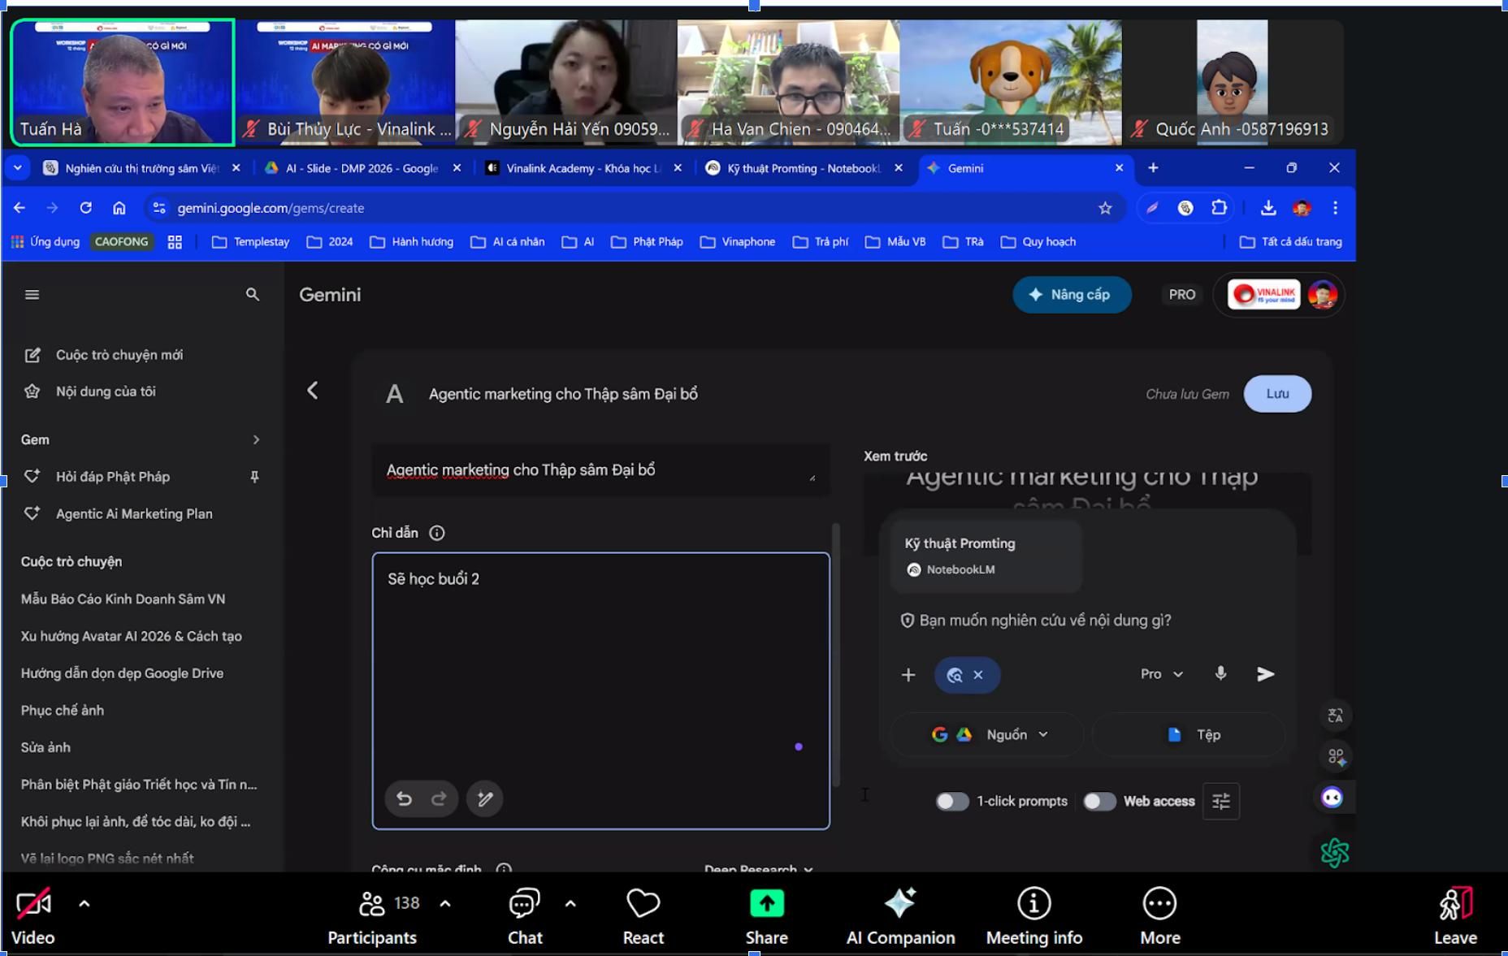Click the plus icon to add files in preview

pyautogui.click(x=908, y=674)
